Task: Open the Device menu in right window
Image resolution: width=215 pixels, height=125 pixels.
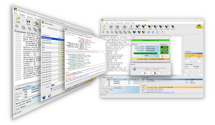Action: 112,23
